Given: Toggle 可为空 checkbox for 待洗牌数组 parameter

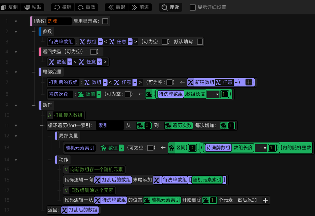Looking at the screenshot, I should coord(165,42).
